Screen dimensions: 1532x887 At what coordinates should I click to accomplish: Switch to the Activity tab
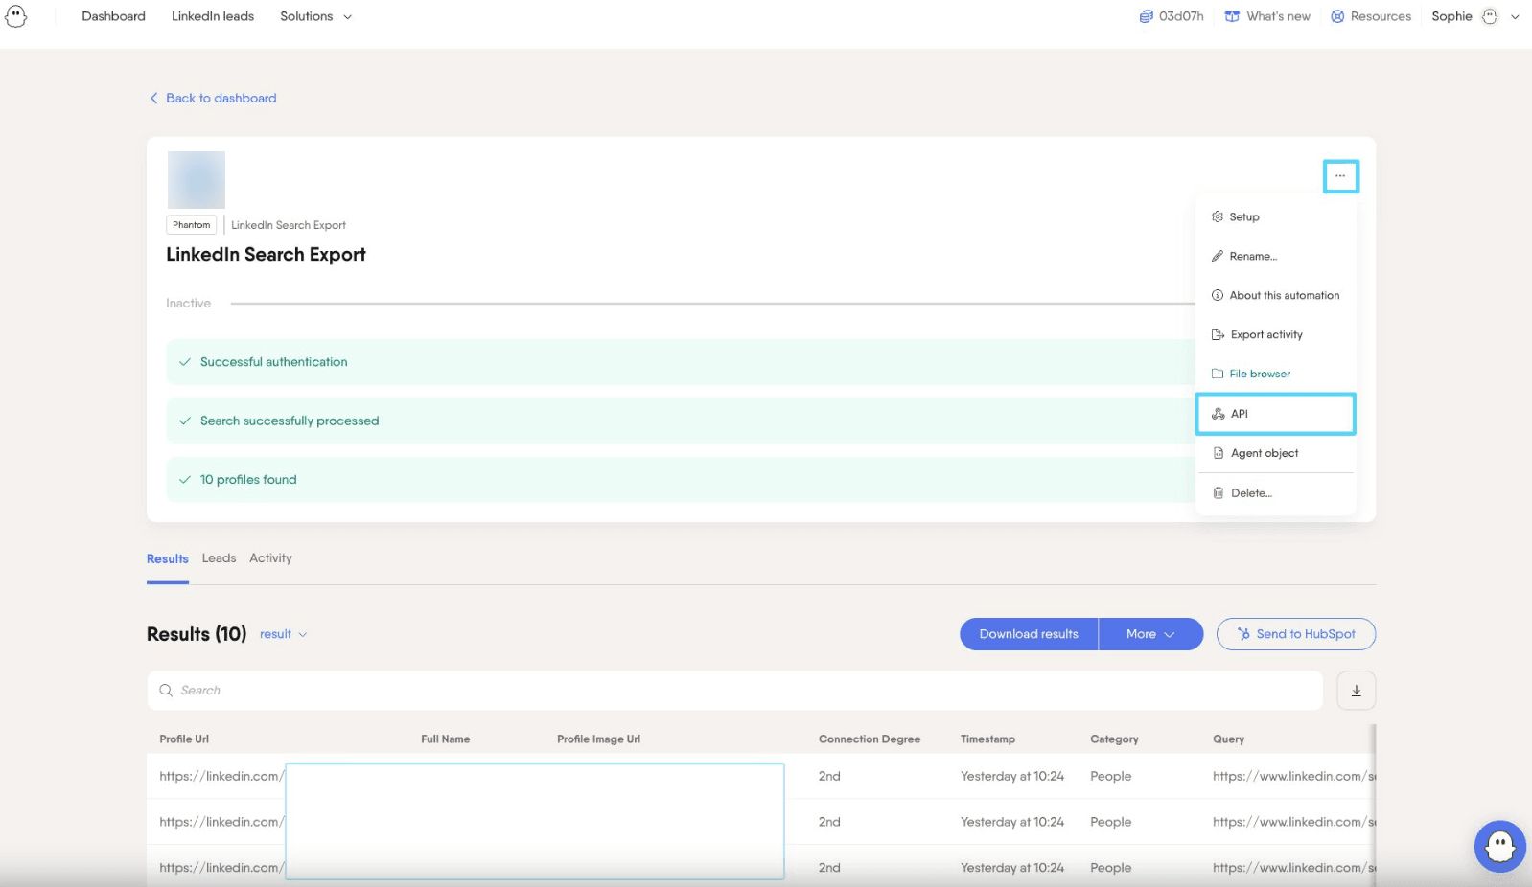coord(270,558)
